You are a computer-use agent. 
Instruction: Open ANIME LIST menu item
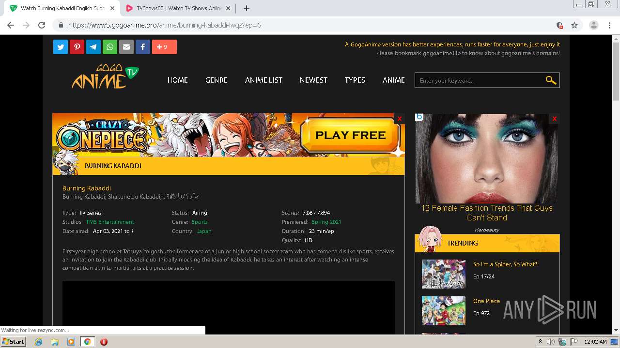tap(263, 80)
